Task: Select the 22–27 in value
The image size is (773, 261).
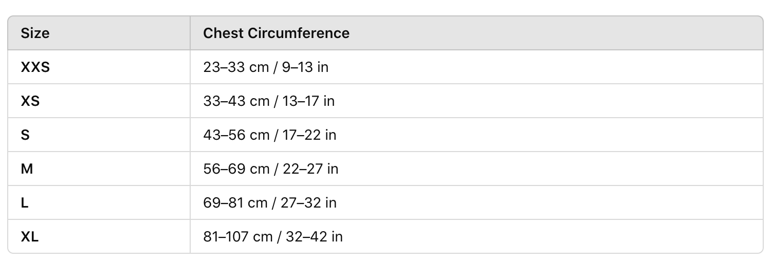Action: pyautogui.click(x=310, y=169)
